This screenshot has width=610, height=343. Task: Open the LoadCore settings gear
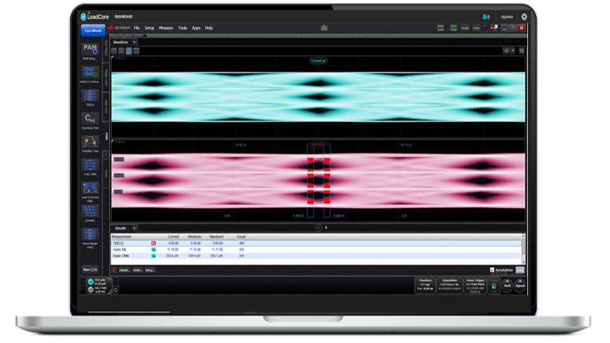[x=524, y=17]
